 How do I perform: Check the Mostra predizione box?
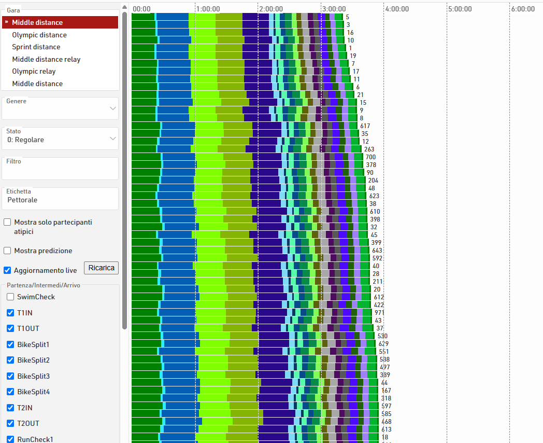[x=7, y=251]
